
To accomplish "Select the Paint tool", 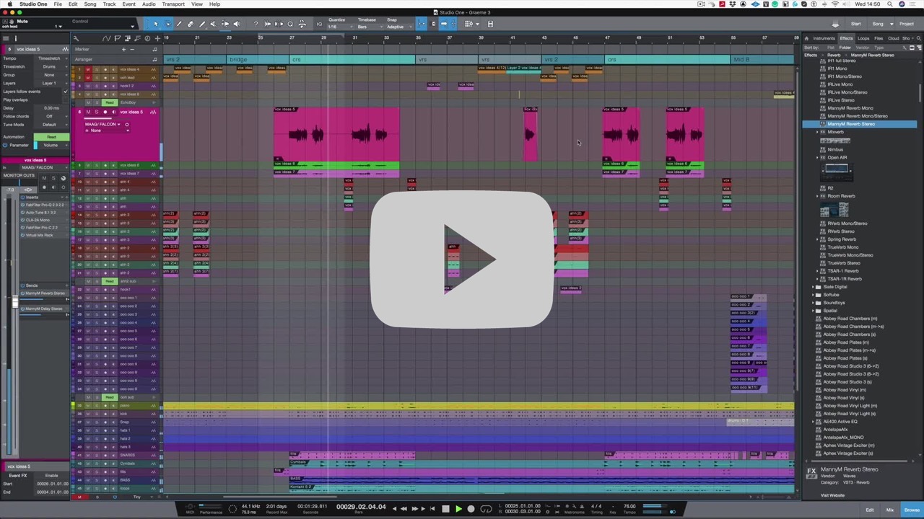I will point(202,24).
